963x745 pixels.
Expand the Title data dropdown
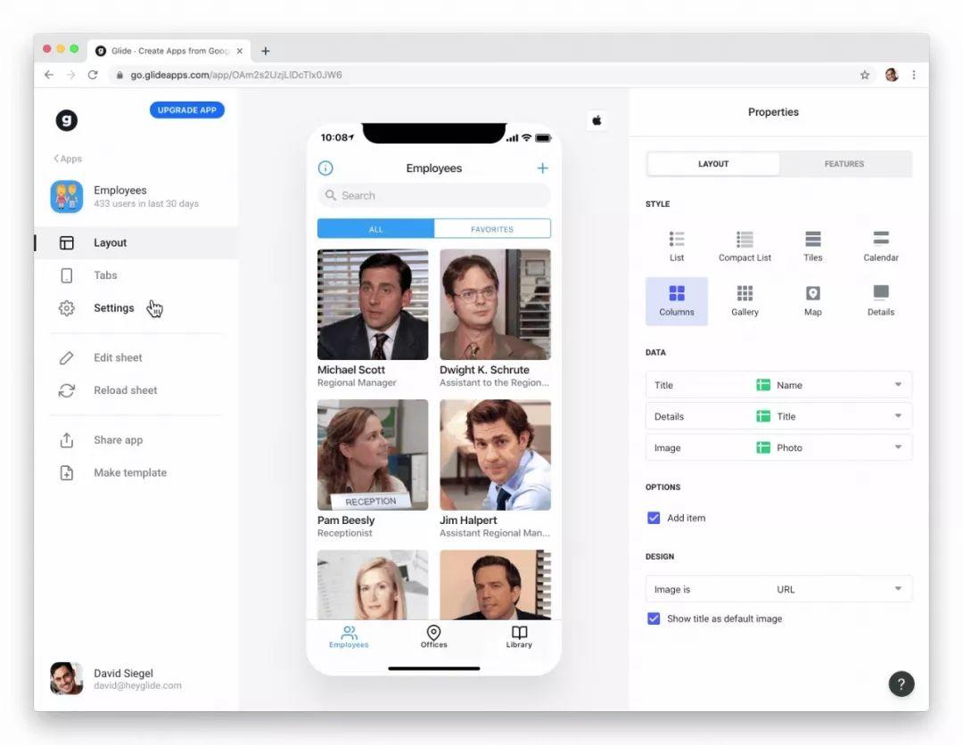tap(778, 385)
